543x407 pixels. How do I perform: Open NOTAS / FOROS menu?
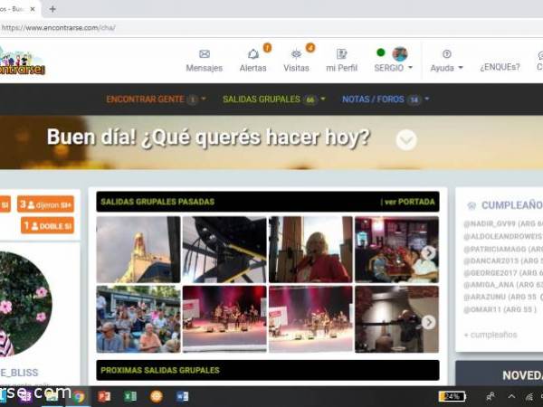(373, 99)
